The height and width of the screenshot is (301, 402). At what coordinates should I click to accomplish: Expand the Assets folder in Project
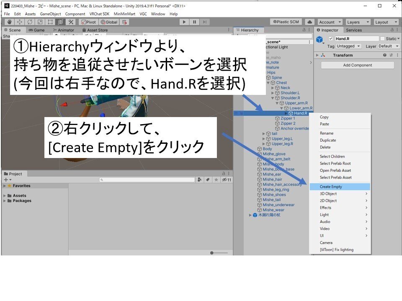(x=5, y=196)
